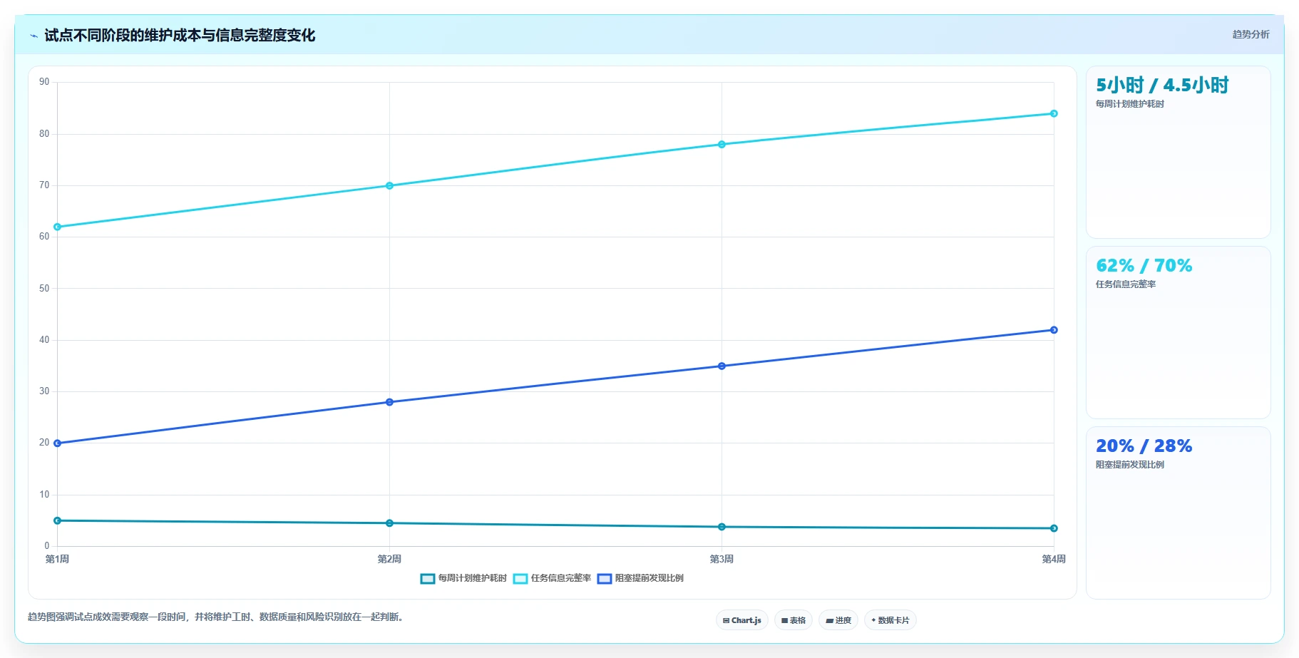Viewport: 1299px width, 658px height.
Task: Click the 62% / 70% card value
Action: pyautogui.click(x=1144, y=266)
